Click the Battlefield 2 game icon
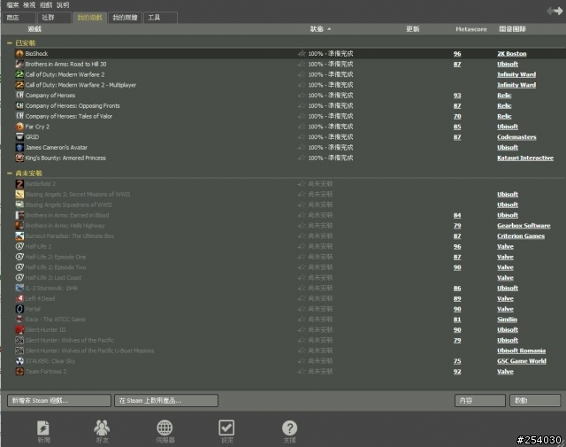The height and width of the screenshot is (447, 566). click(19, 184)
